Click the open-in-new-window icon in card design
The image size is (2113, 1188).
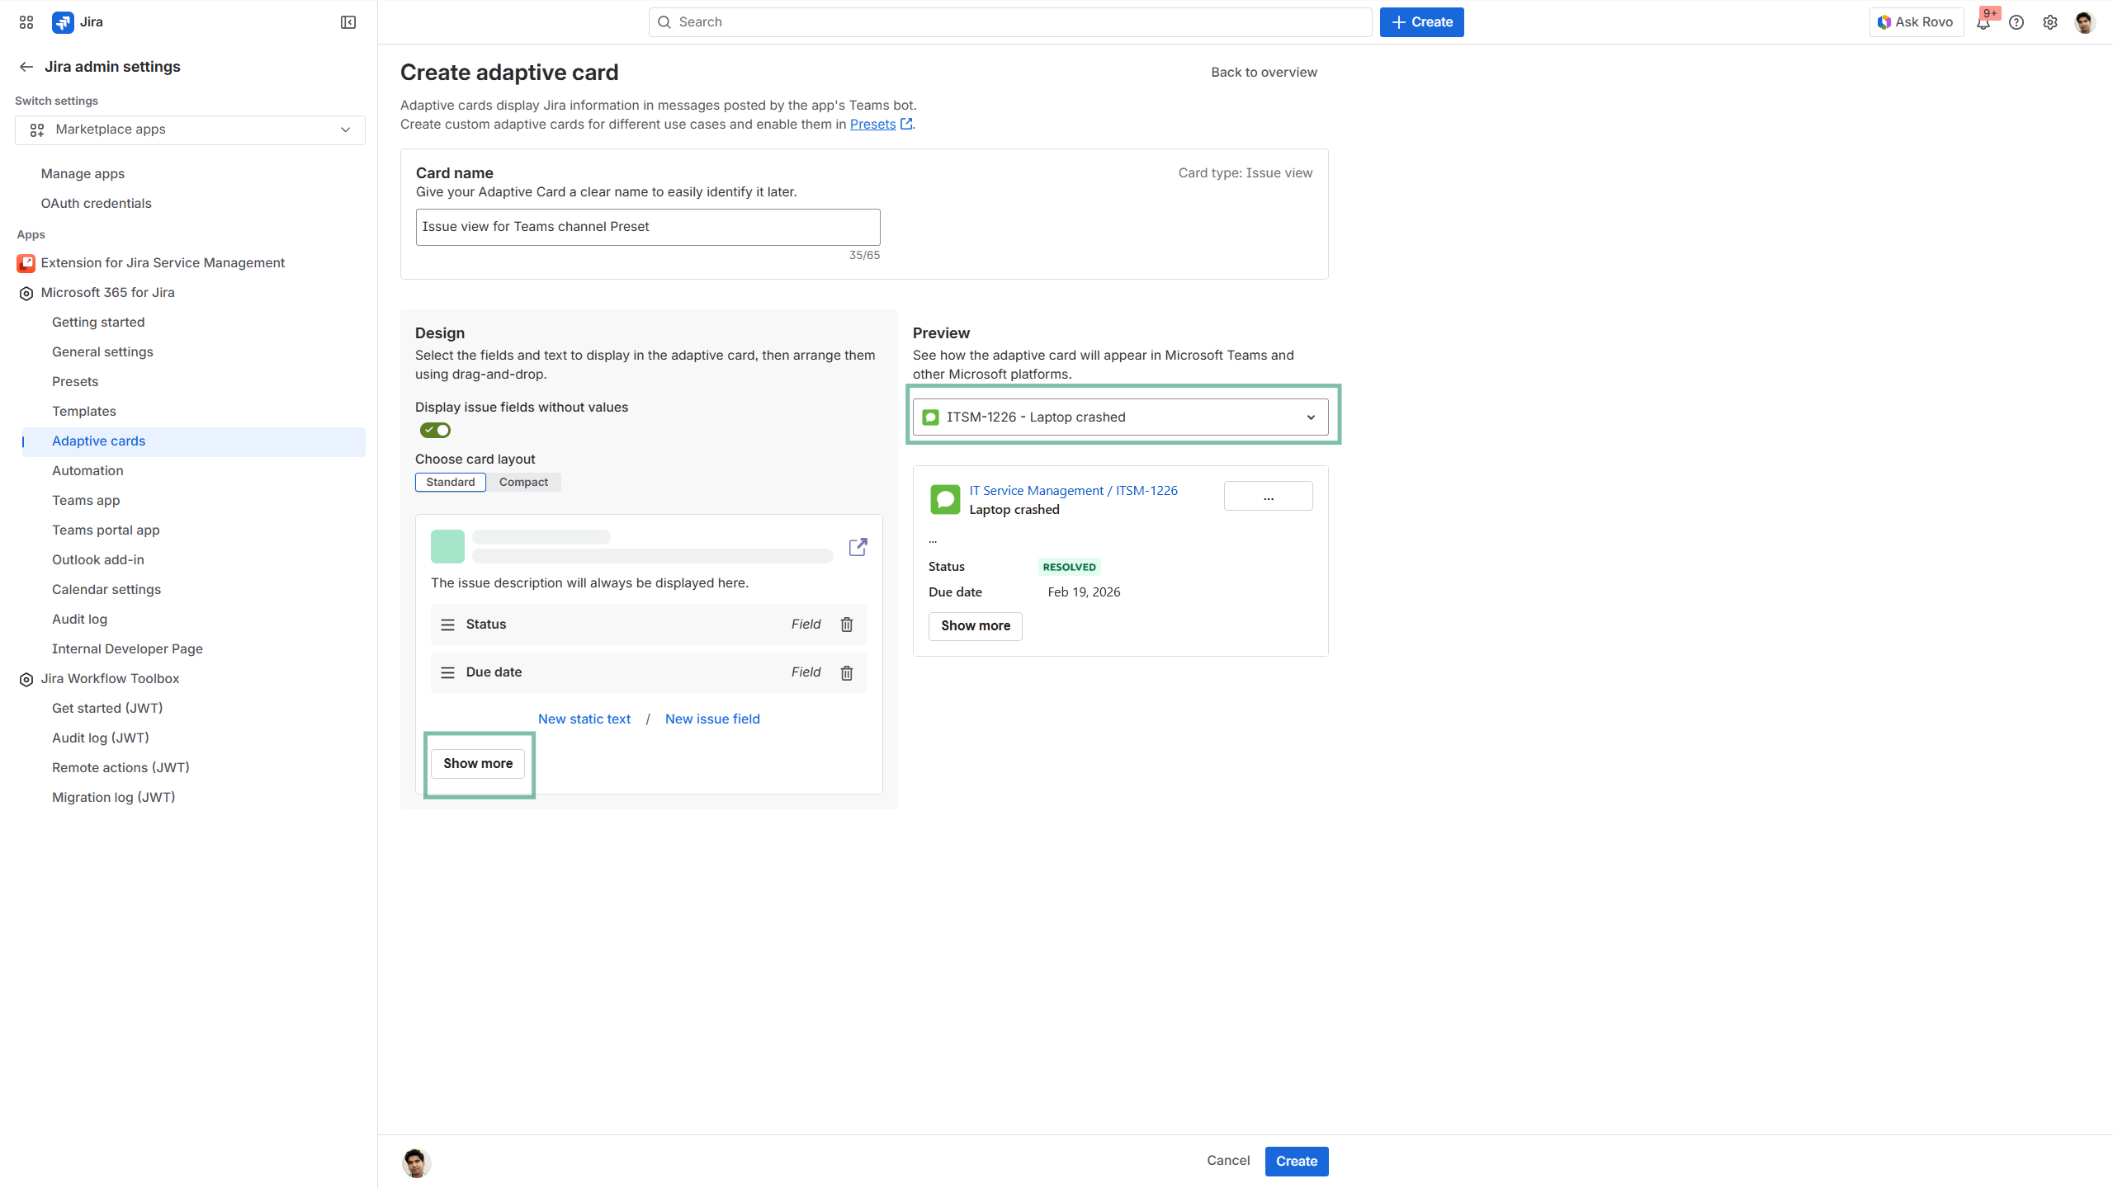(858, 547)
